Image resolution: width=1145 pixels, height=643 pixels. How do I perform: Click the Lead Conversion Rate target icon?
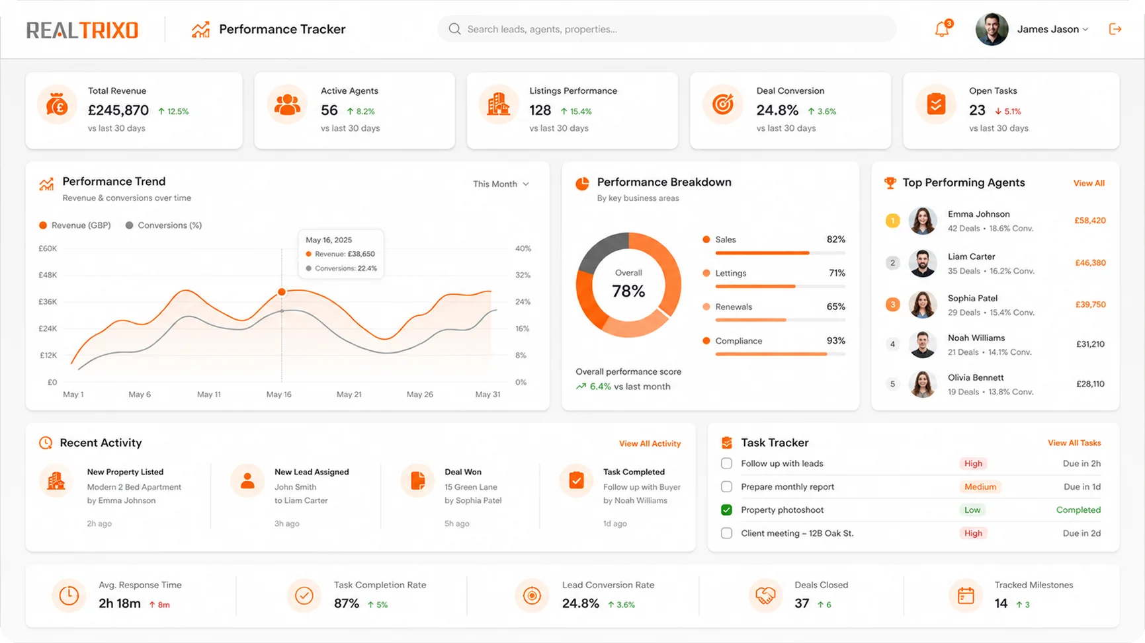(532, 595)
